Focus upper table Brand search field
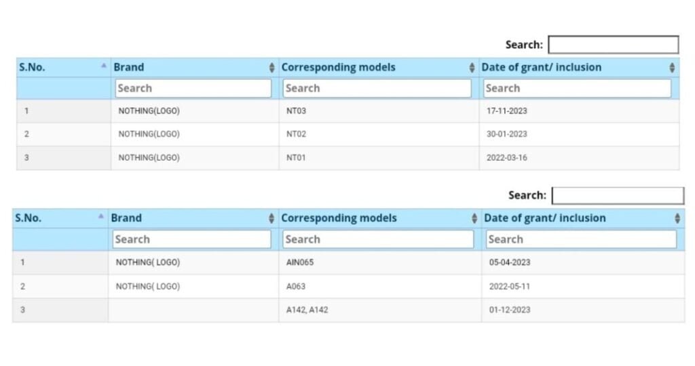695x366 pixels. [193, 88]
